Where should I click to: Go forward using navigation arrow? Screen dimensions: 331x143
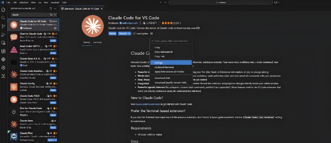pos(165,2)
